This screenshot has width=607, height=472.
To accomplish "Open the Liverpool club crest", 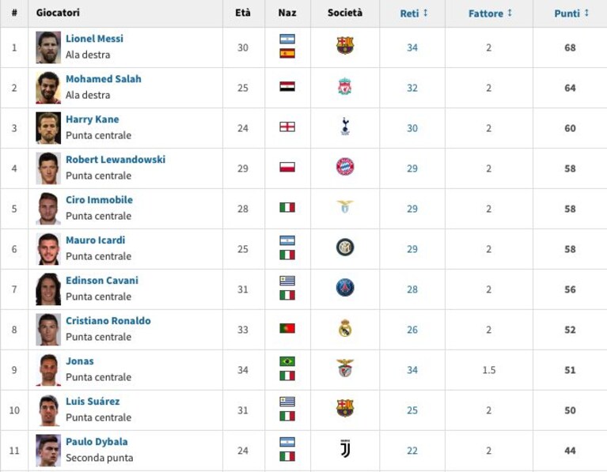I will [x=344, y=86].
